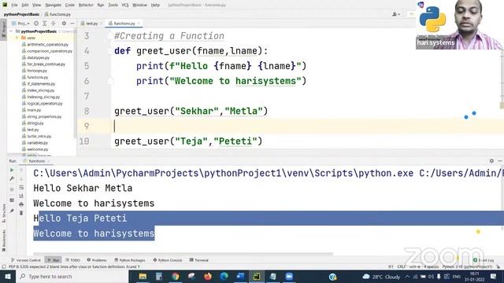
Task: Open the Terminal tool window
Action: pos(199,260)
